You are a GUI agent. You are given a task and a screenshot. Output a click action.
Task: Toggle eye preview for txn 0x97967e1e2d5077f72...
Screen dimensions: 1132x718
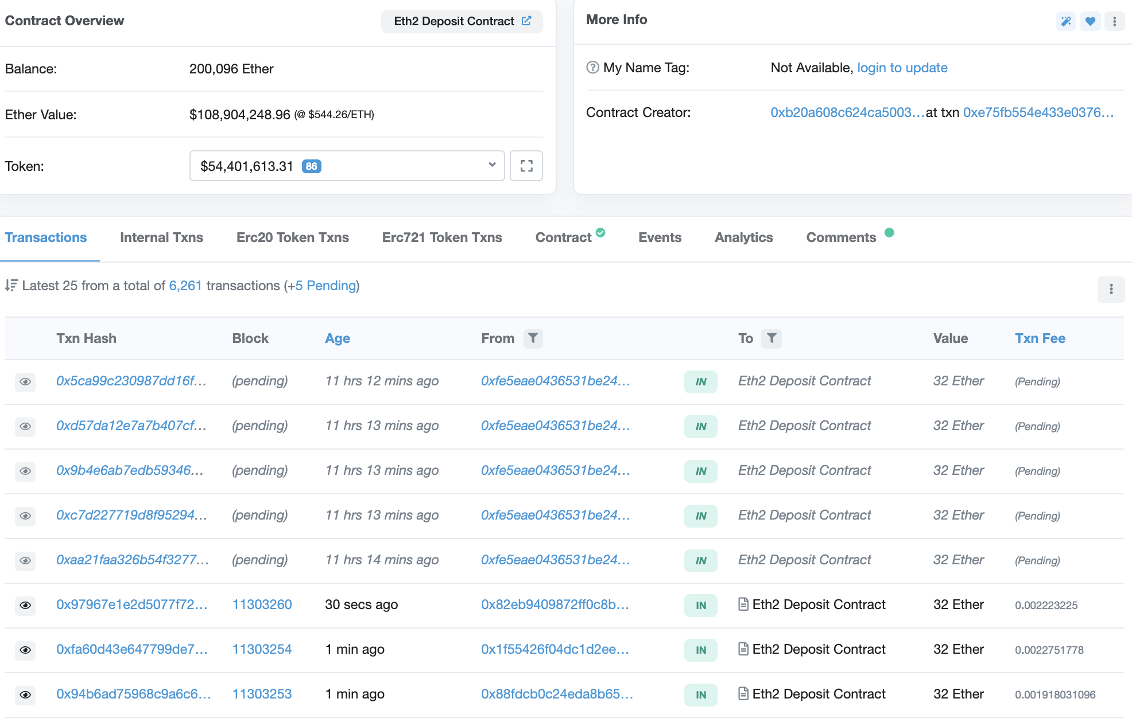[25, 606]
